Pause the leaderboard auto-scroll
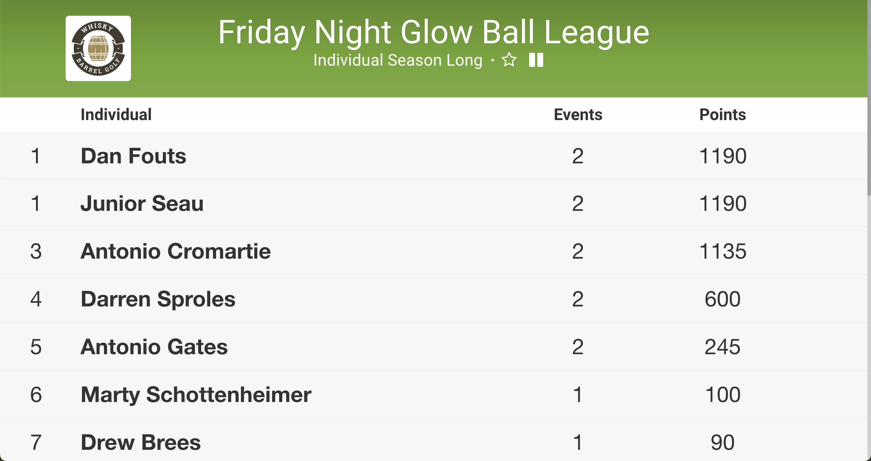This screenshot has height=461, width=871. point(536,60)
